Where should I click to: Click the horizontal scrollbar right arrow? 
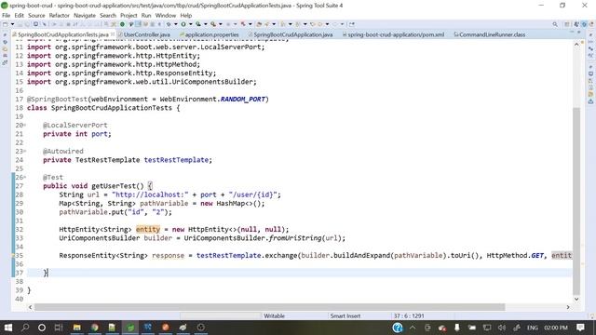(568, 307)
